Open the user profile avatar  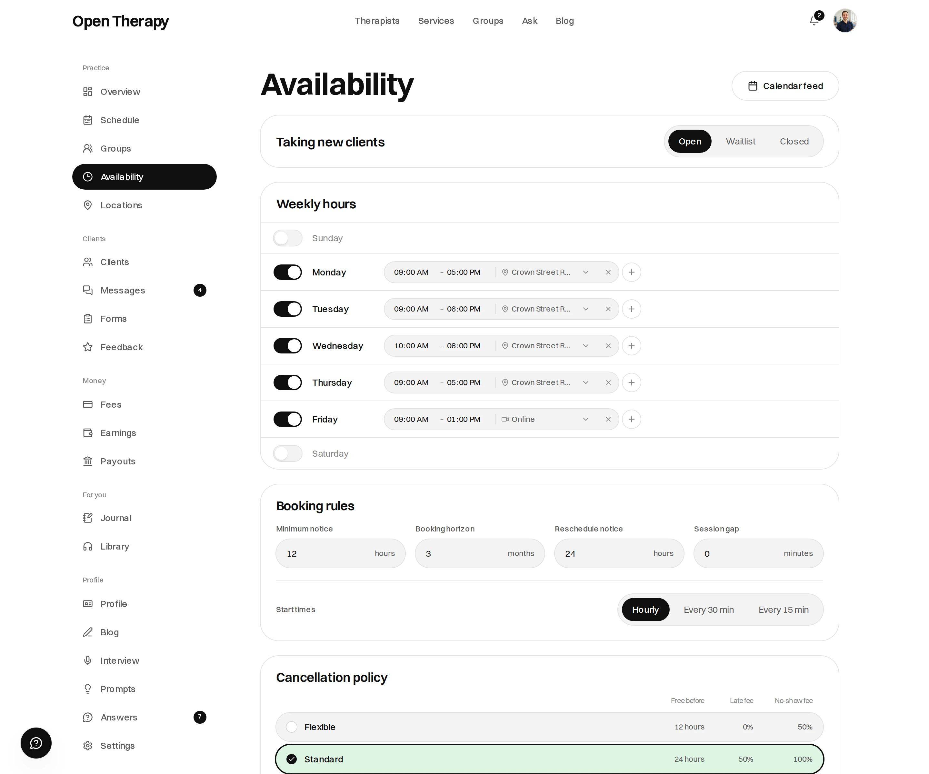[x=845, y=21]
